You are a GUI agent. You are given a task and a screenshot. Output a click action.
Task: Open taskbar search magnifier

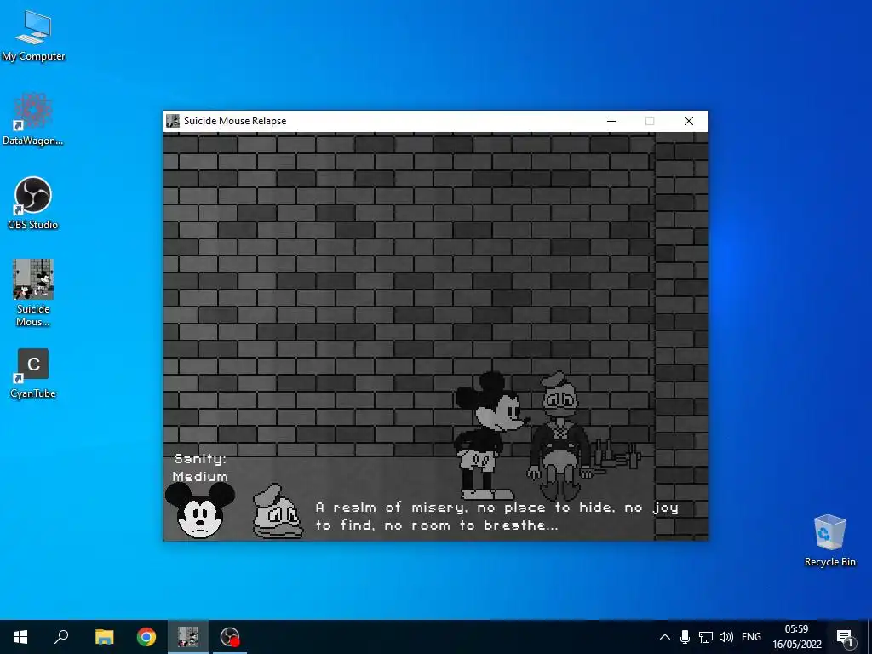click(61, 637)
